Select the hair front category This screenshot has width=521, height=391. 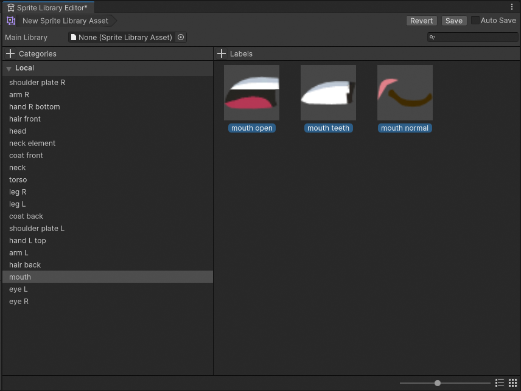click(25, 119)
